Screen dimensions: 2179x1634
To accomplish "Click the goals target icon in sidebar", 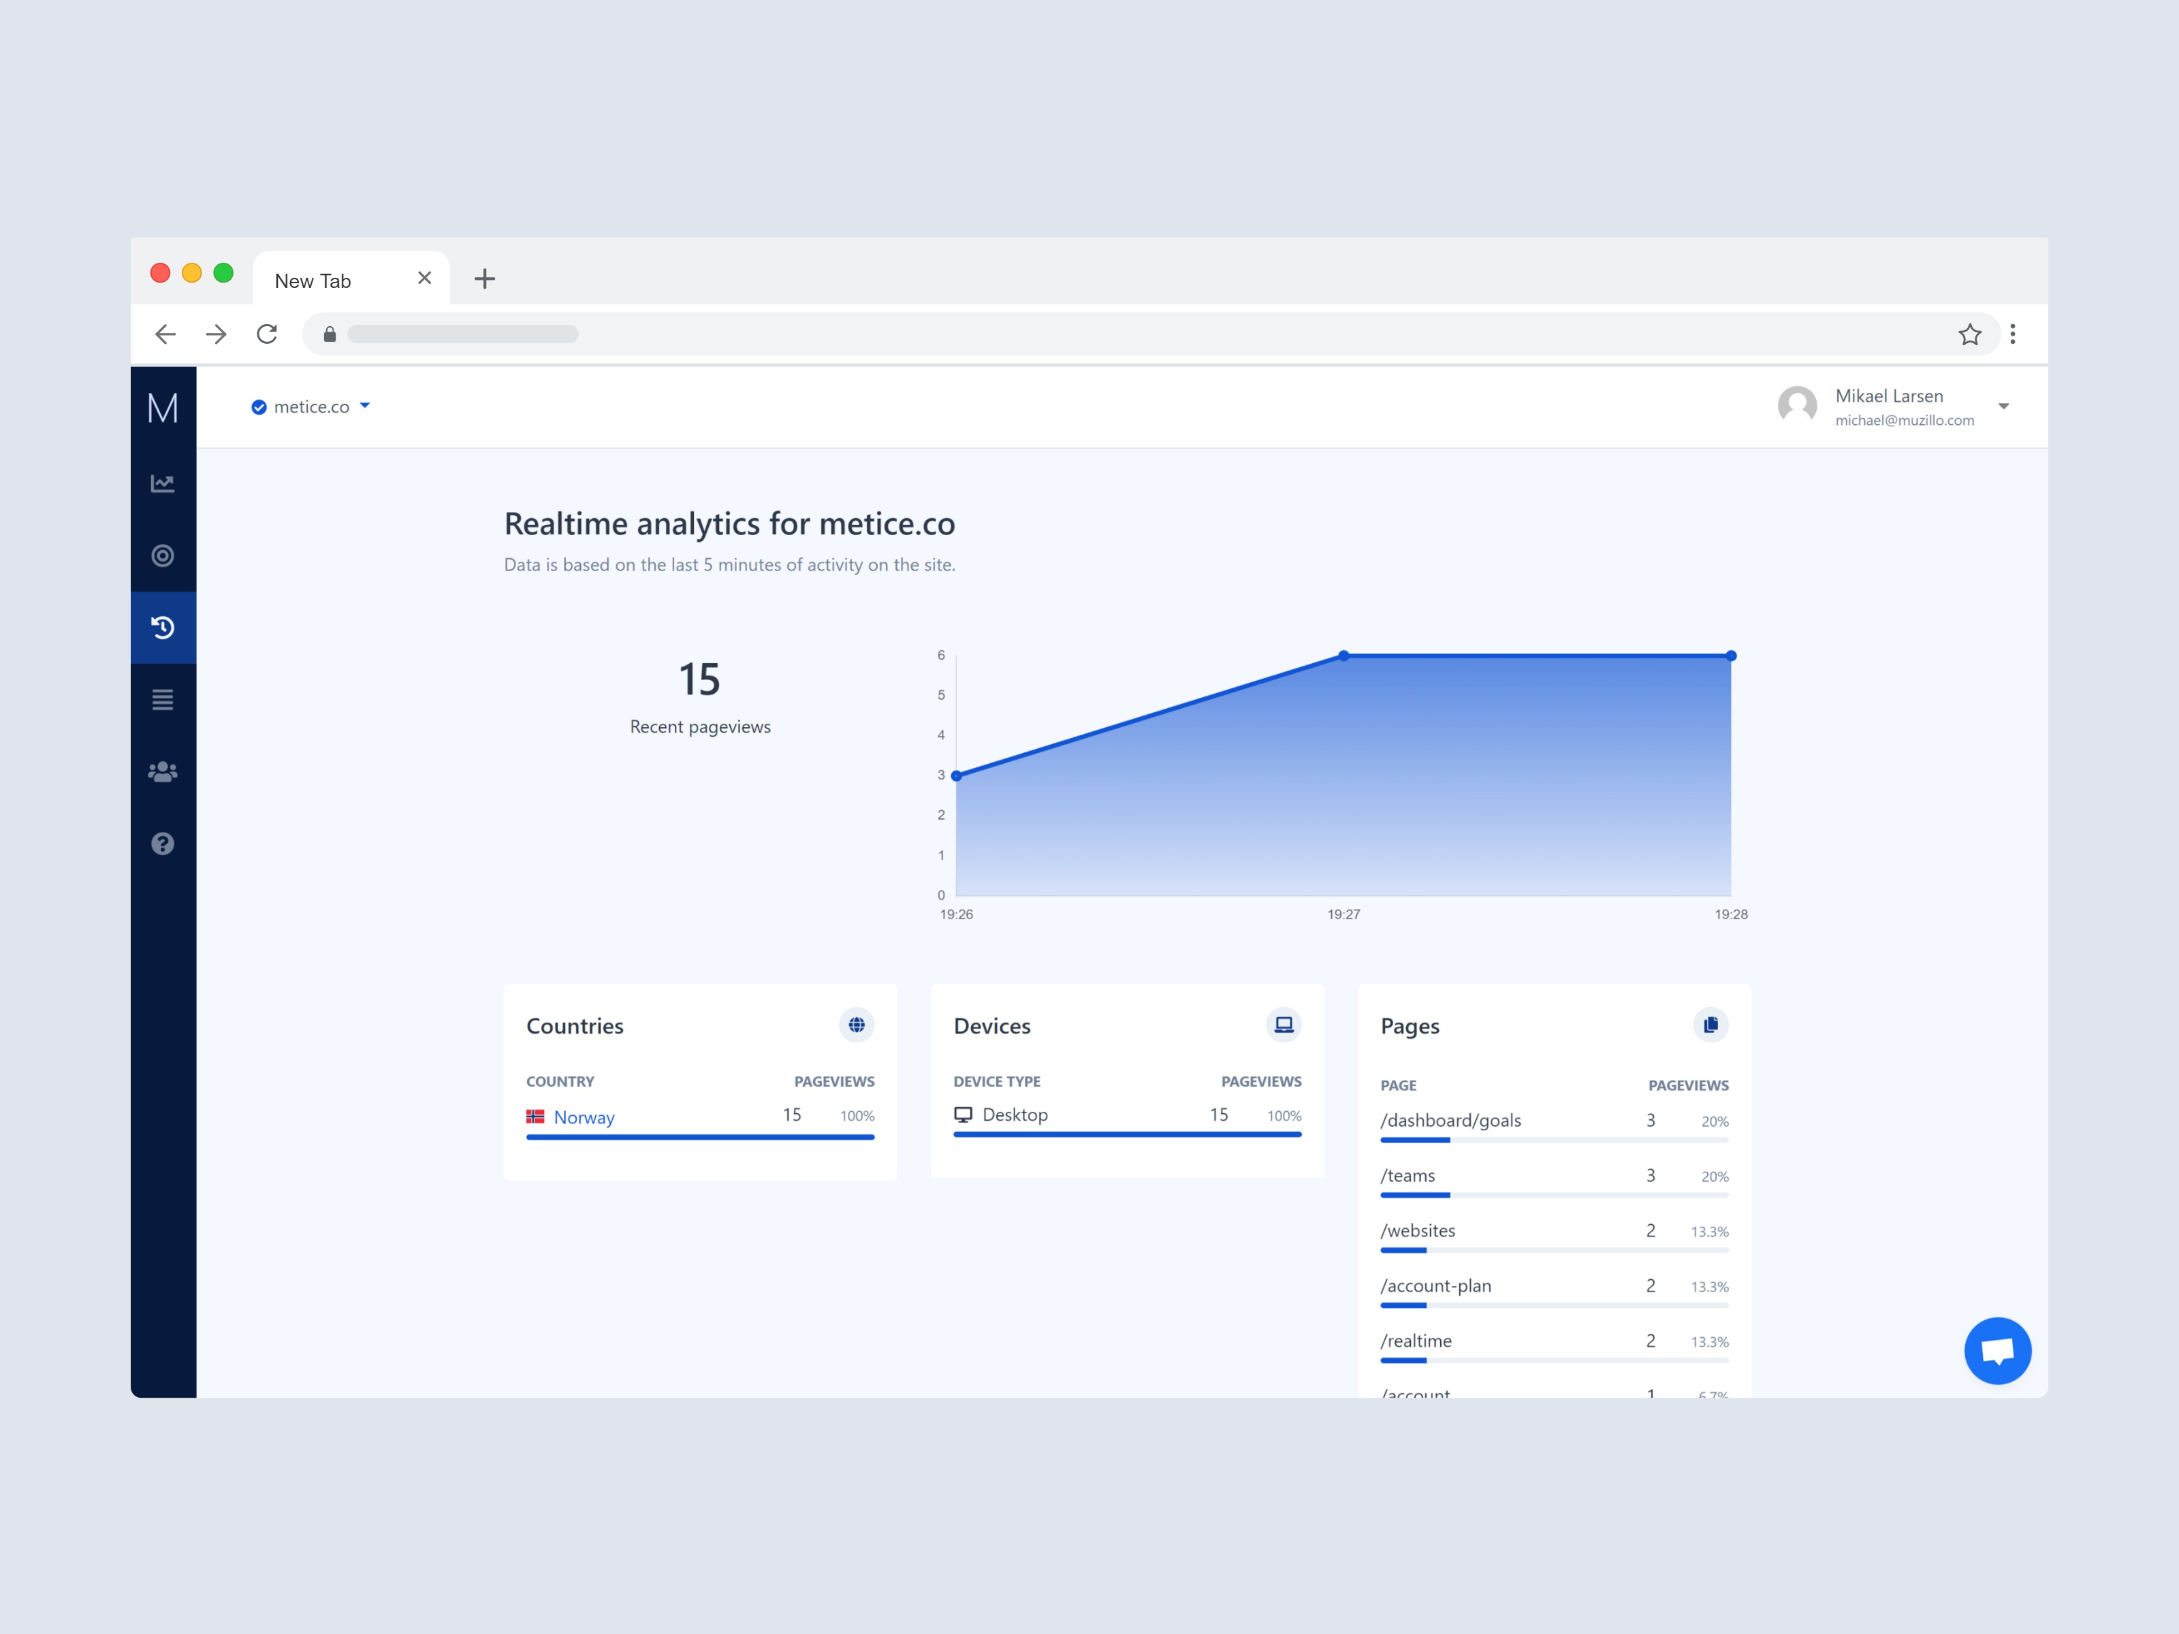I will [163, 556].
